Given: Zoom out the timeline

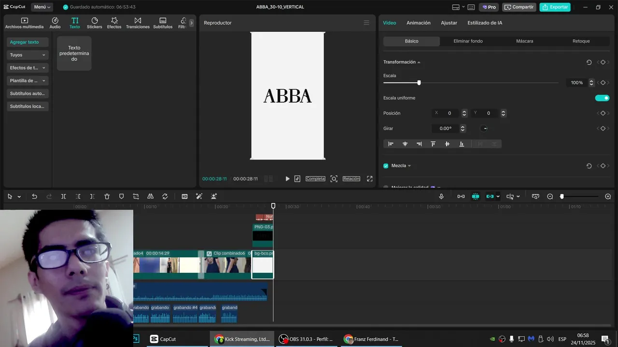Looking at the screenshot, I should click(x=550, y=197).
